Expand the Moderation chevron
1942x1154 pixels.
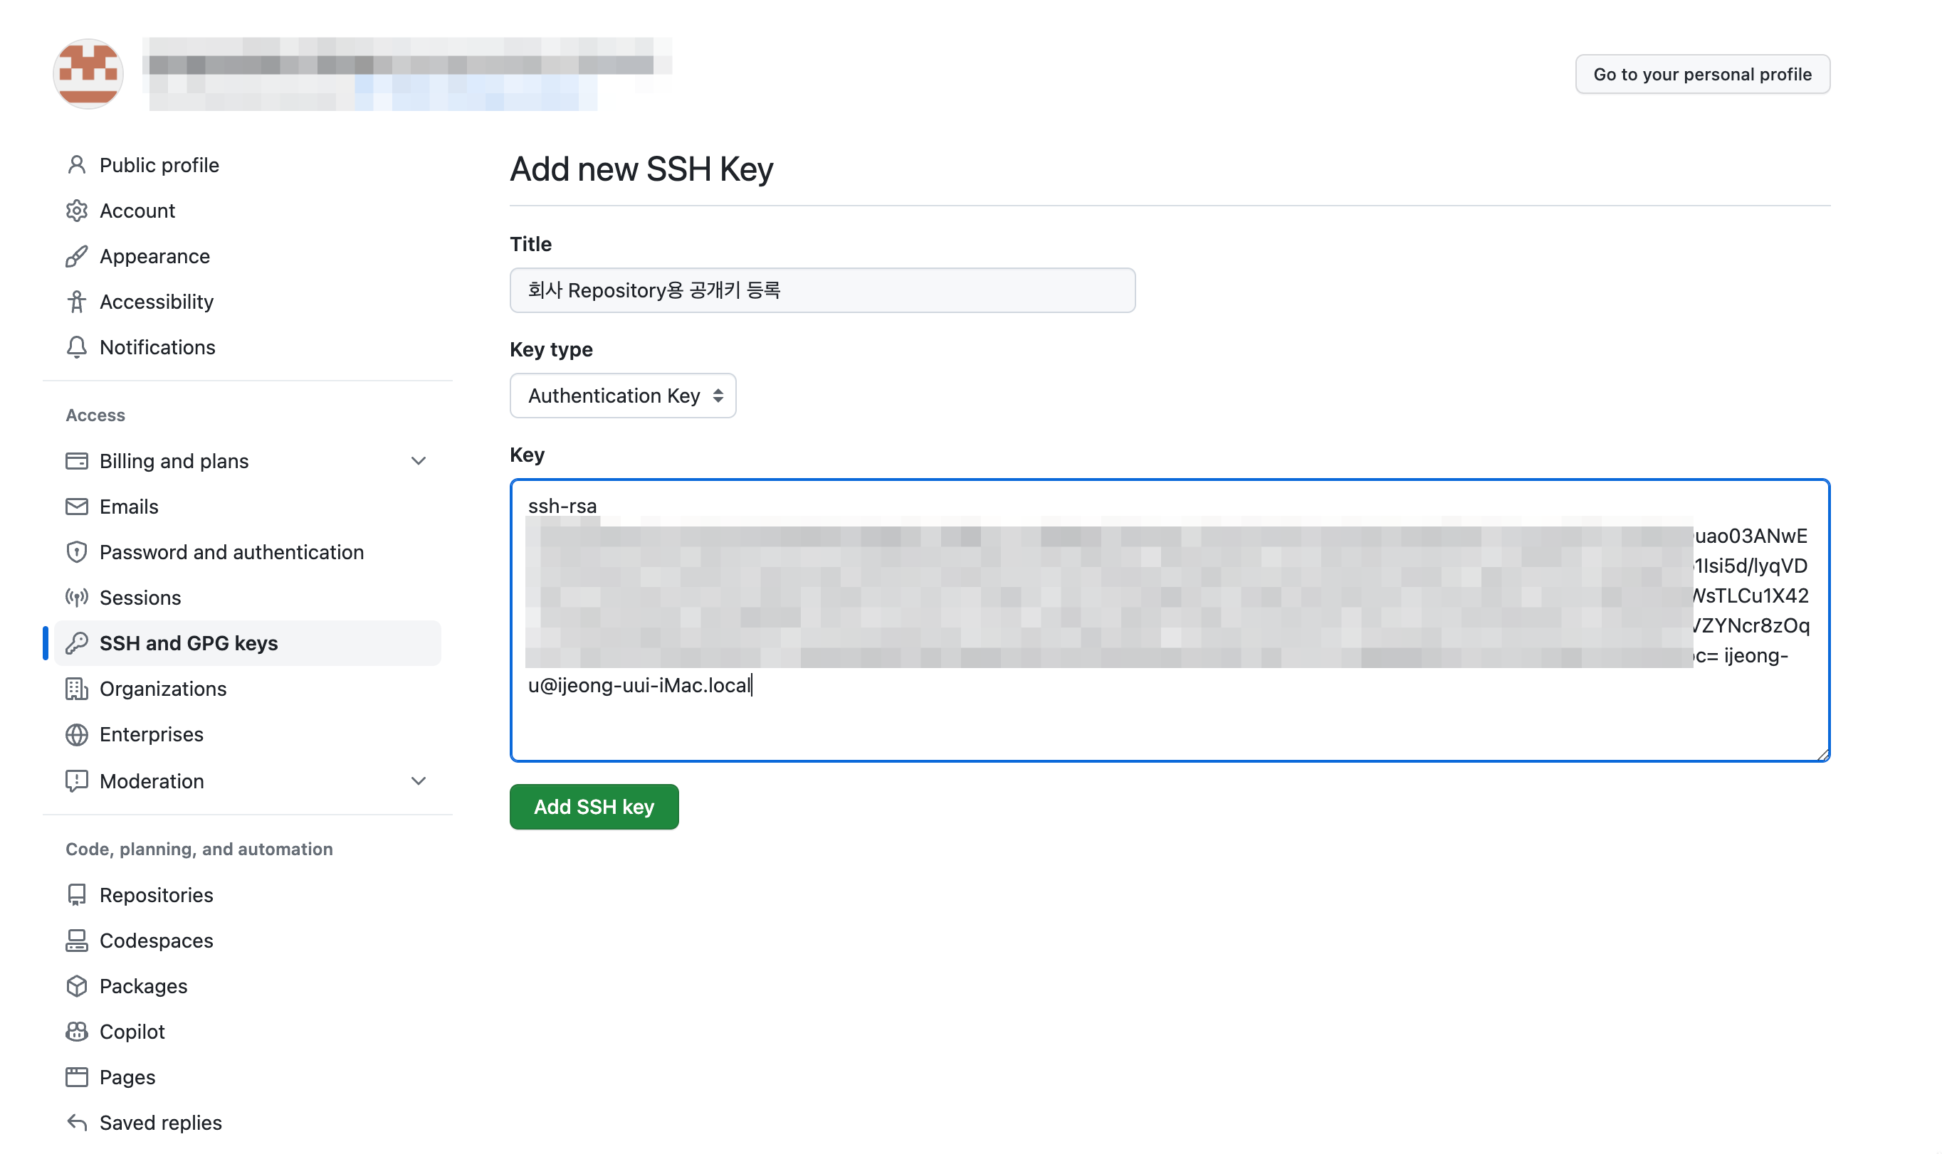click(419, 780)
